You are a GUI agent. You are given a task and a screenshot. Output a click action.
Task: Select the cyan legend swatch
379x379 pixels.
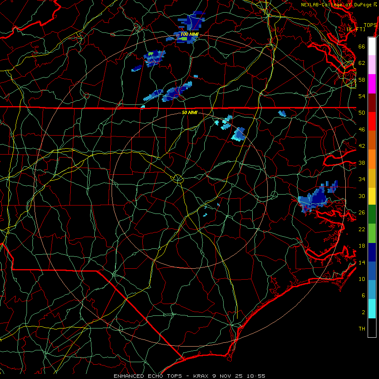pos(372,309)
